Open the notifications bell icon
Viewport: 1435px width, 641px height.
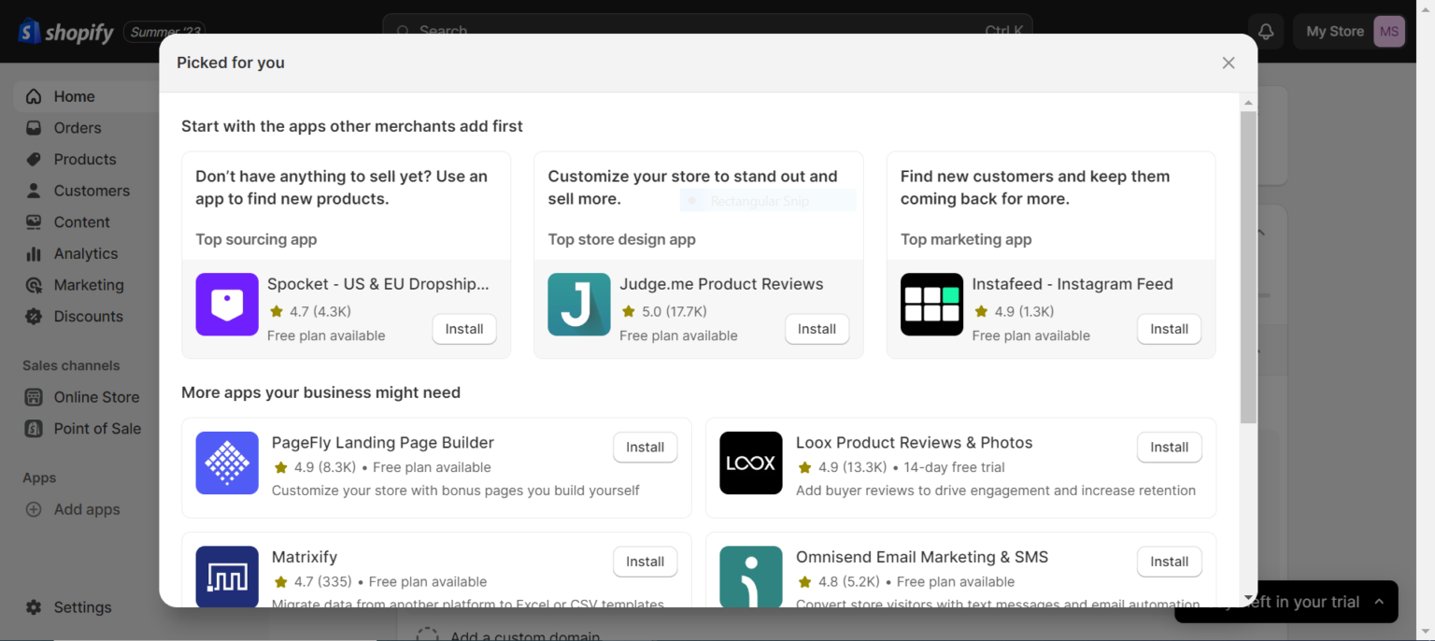point(1266,32)
